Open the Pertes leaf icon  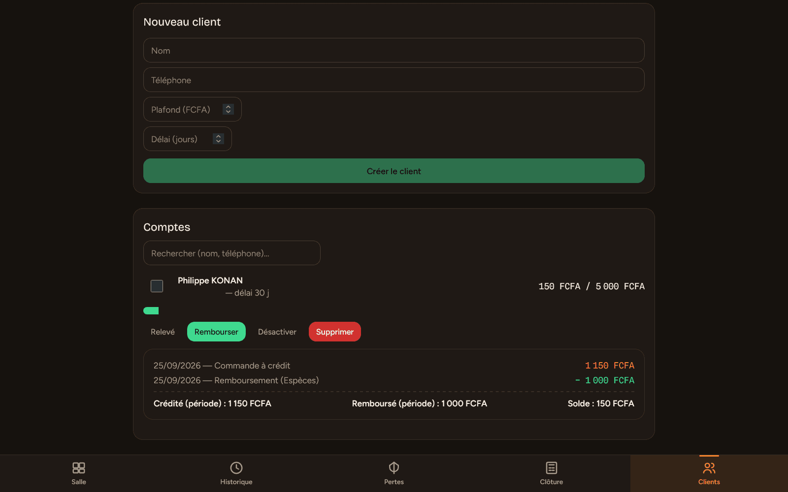394,468
